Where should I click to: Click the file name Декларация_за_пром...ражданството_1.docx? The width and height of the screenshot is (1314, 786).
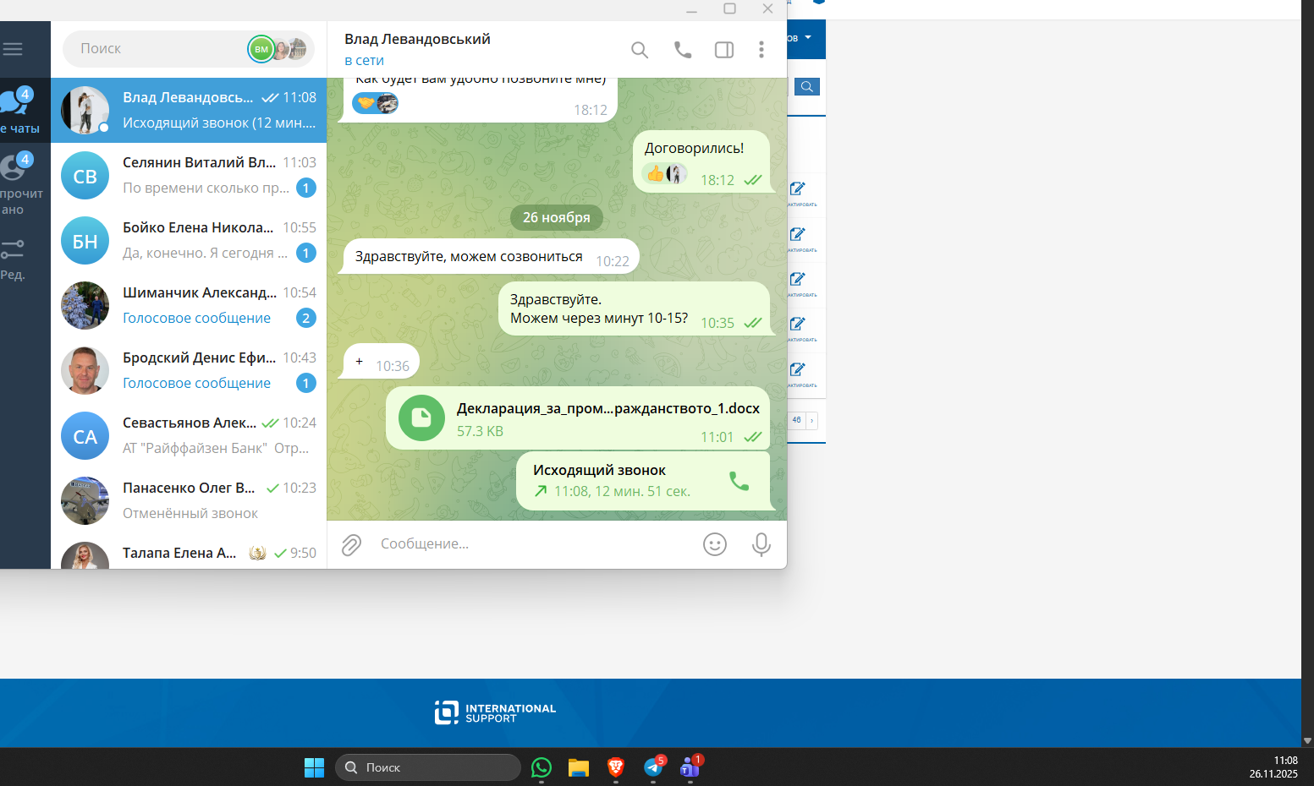click(x=608, y=409)
